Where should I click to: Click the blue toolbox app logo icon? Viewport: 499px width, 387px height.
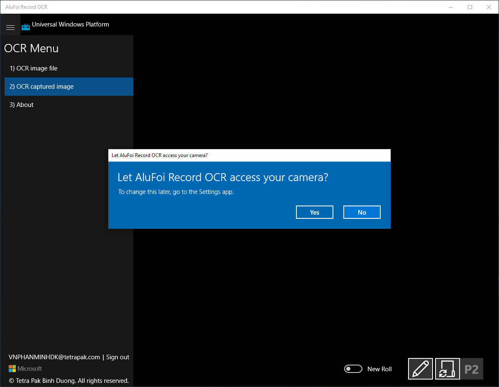point(26,27)
